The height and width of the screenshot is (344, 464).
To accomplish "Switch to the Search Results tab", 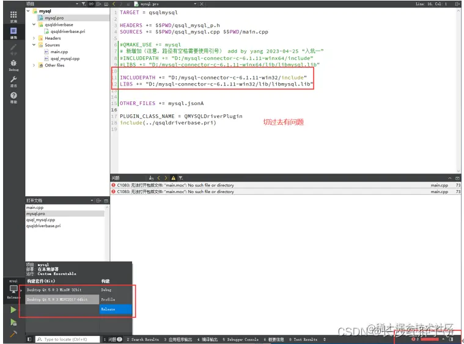I will 143,339.
